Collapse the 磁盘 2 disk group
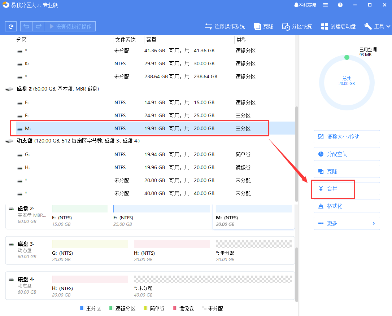Viewport: 392px width, 316px height. (9, 89)
